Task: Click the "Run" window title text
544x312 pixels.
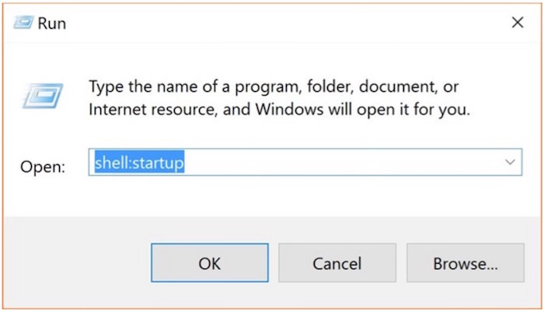Action: point(54,23)
